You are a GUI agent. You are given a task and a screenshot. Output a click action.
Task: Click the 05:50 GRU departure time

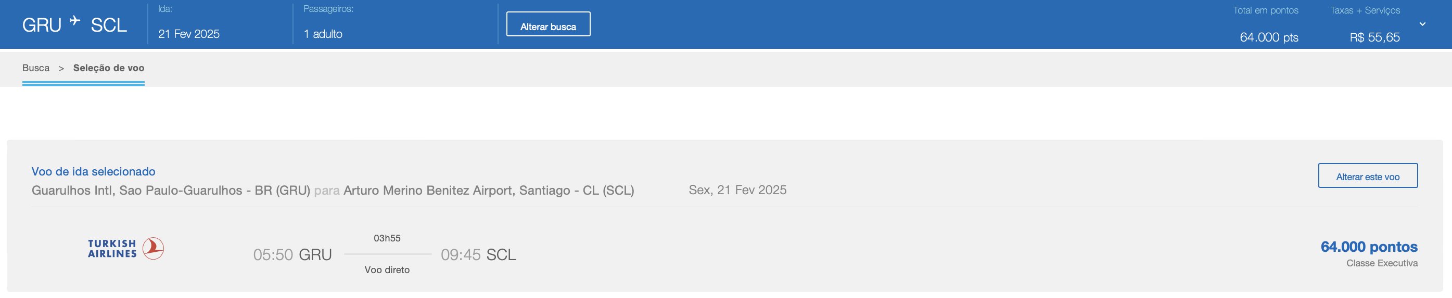click(292, 255)
